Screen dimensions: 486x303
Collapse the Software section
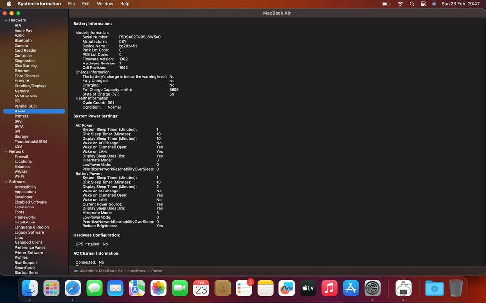click(x=6, y=182)
